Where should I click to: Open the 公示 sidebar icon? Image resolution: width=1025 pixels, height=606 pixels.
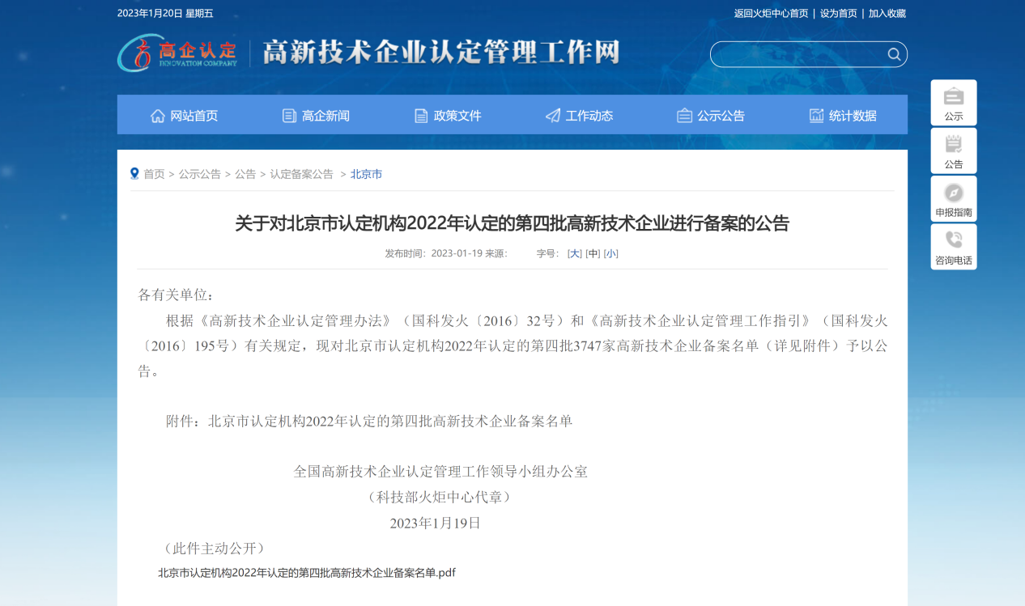[x=954, y=103]
